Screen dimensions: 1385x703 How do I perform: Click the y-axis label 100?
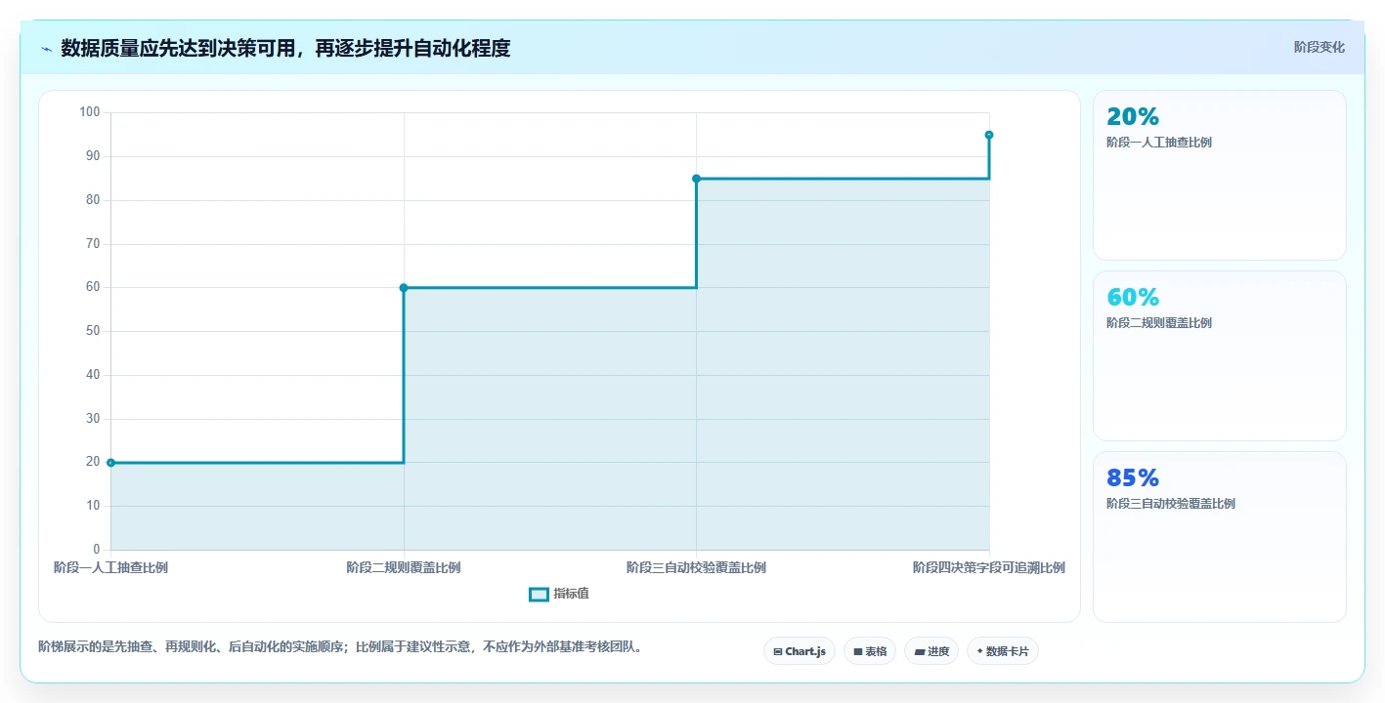90,112
